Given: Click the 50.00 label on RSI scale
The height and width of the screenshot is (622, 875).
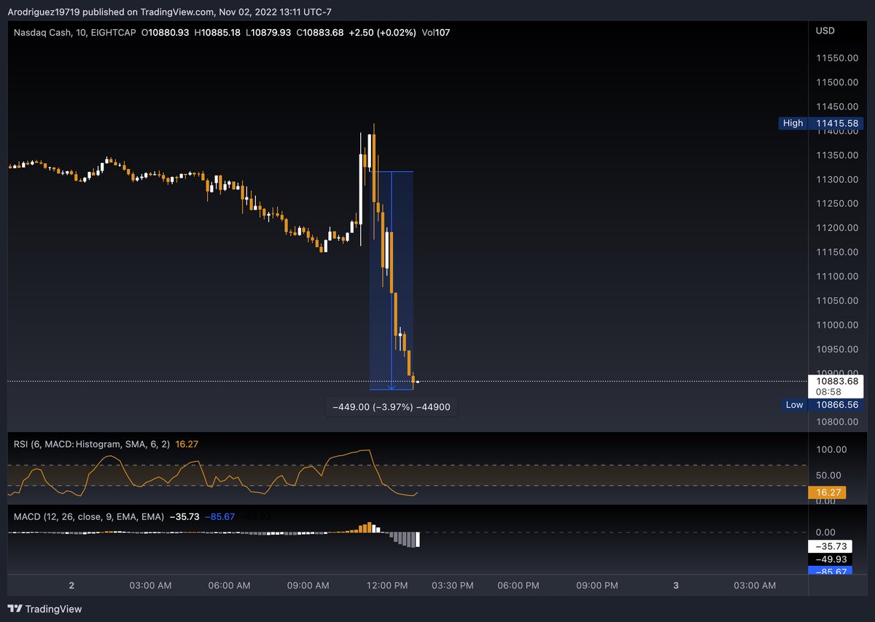Looking at the screenshot, I should coord(829,475).
